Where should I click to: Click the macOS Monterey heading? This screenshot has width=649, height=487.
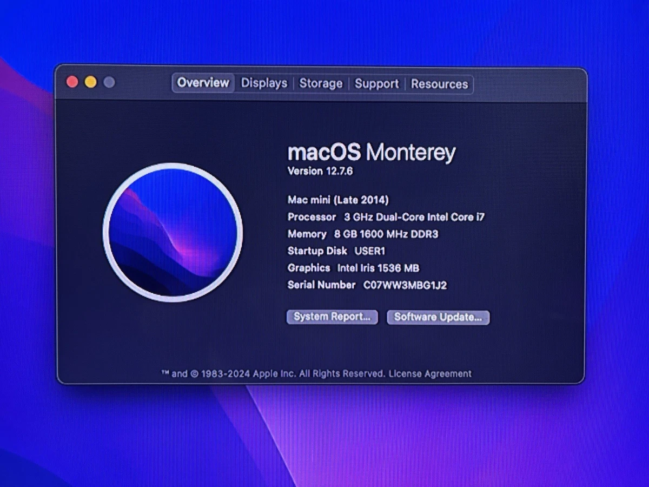(372, 153)
